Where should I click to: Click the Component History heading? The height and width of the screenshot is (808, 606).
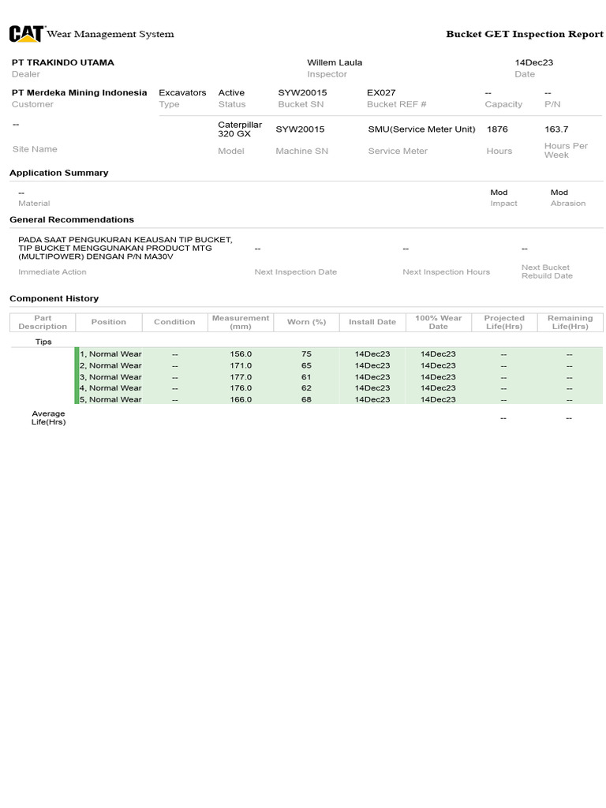click(54, 298)
